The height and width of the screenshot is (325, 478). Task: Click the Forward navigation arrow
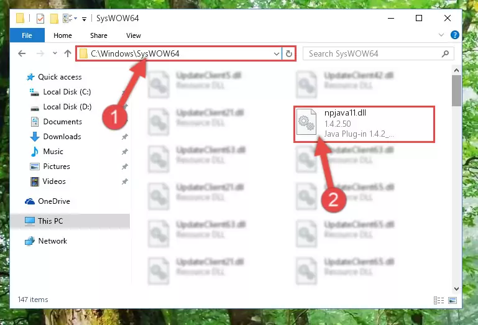40,53
